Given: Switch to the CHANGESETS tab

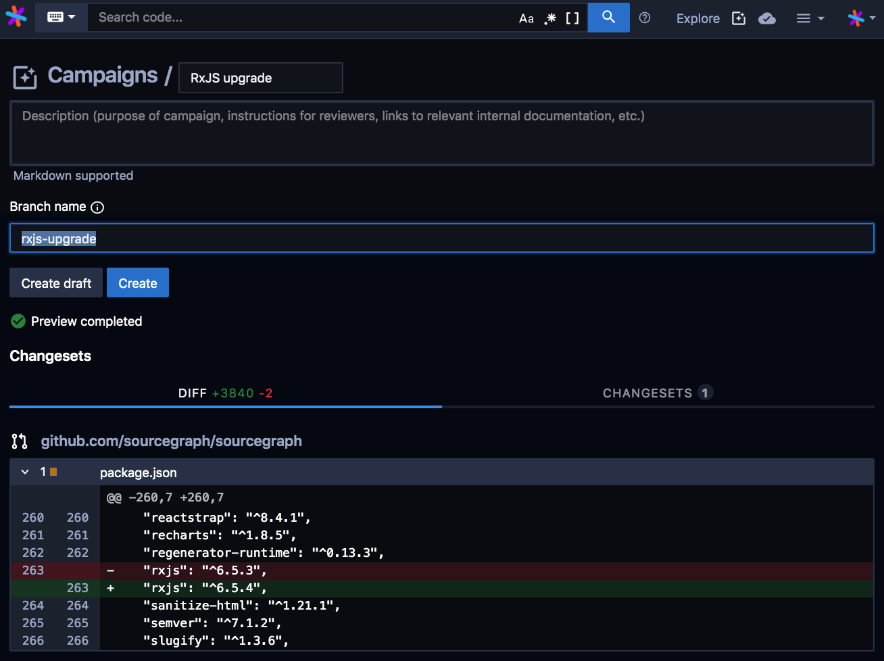Looking at the screenshot, I should tap(658, 393).
